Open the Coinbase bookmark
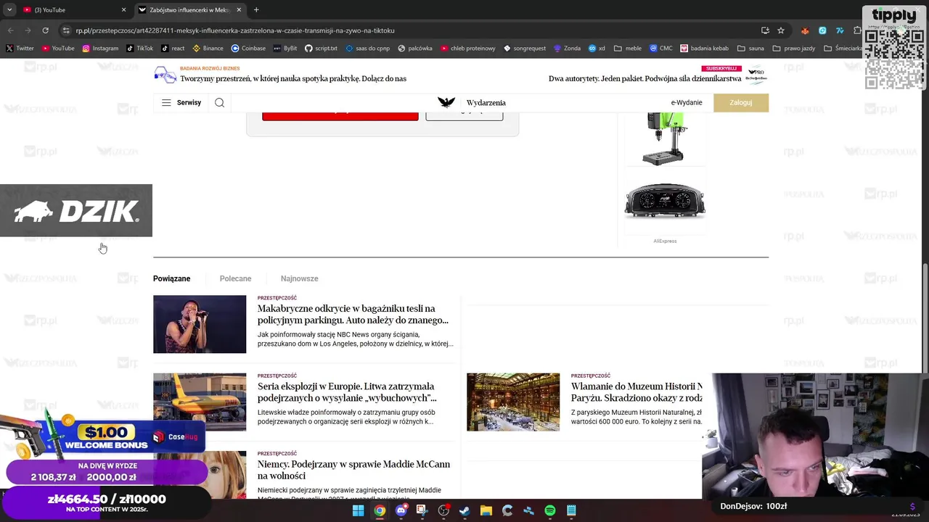The image size is (929, 522). pos(248,49)
